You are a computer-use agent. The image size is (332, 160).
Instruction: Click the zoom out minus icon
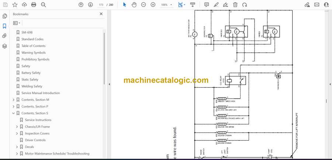click(x=143, y=5)
